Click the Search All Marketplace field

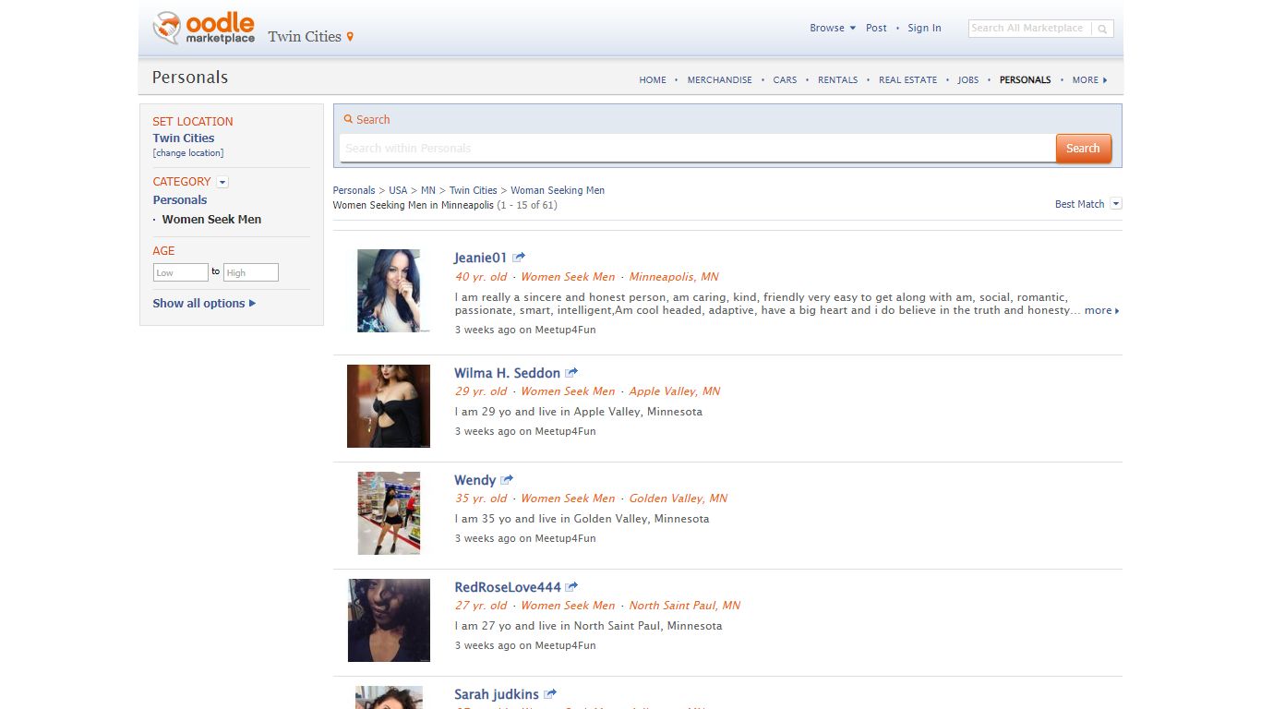coord(1028,29)
